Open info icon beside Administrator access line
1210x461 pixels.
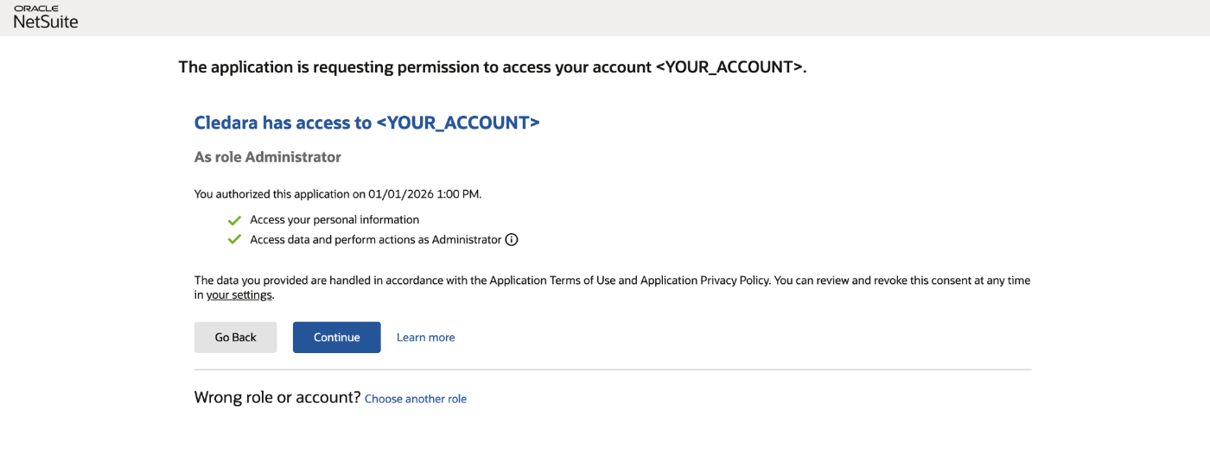(x=511, y=240)
